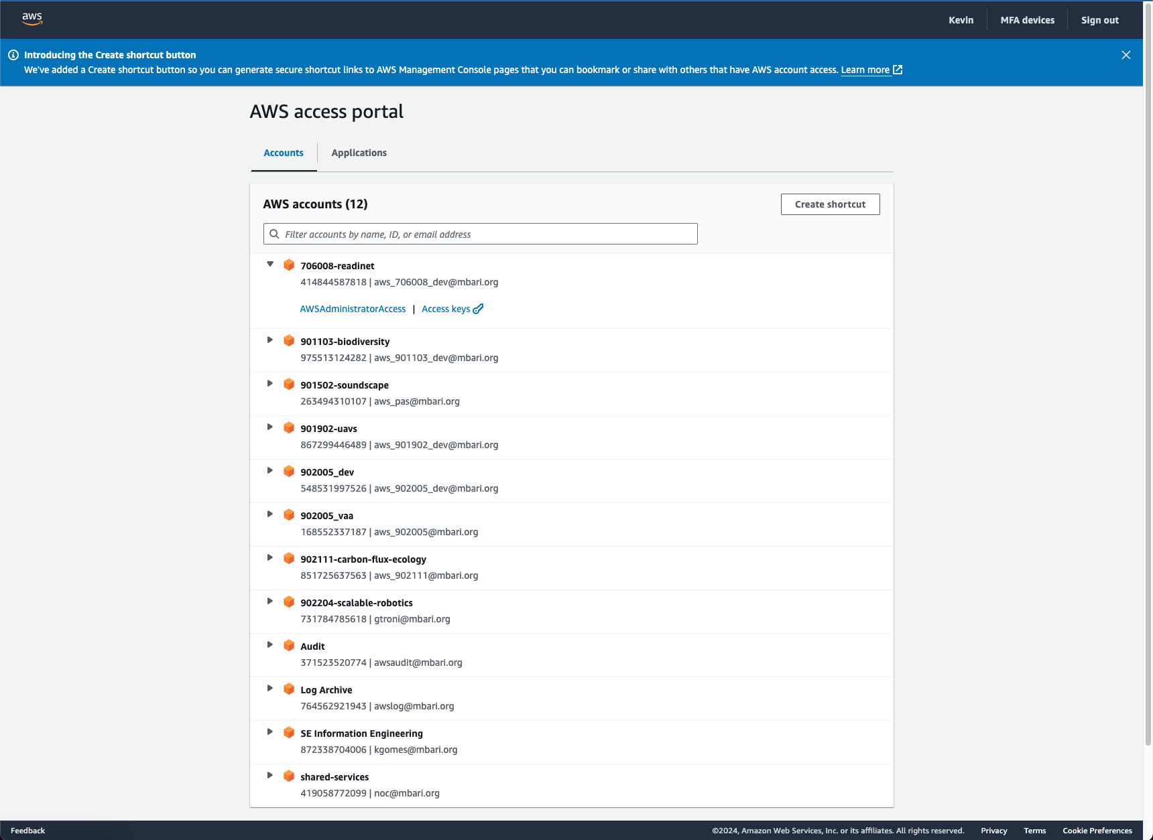Click the 901902-uavs account name
The height and width of the screenshot is (840, 1153).
[328, 429]
